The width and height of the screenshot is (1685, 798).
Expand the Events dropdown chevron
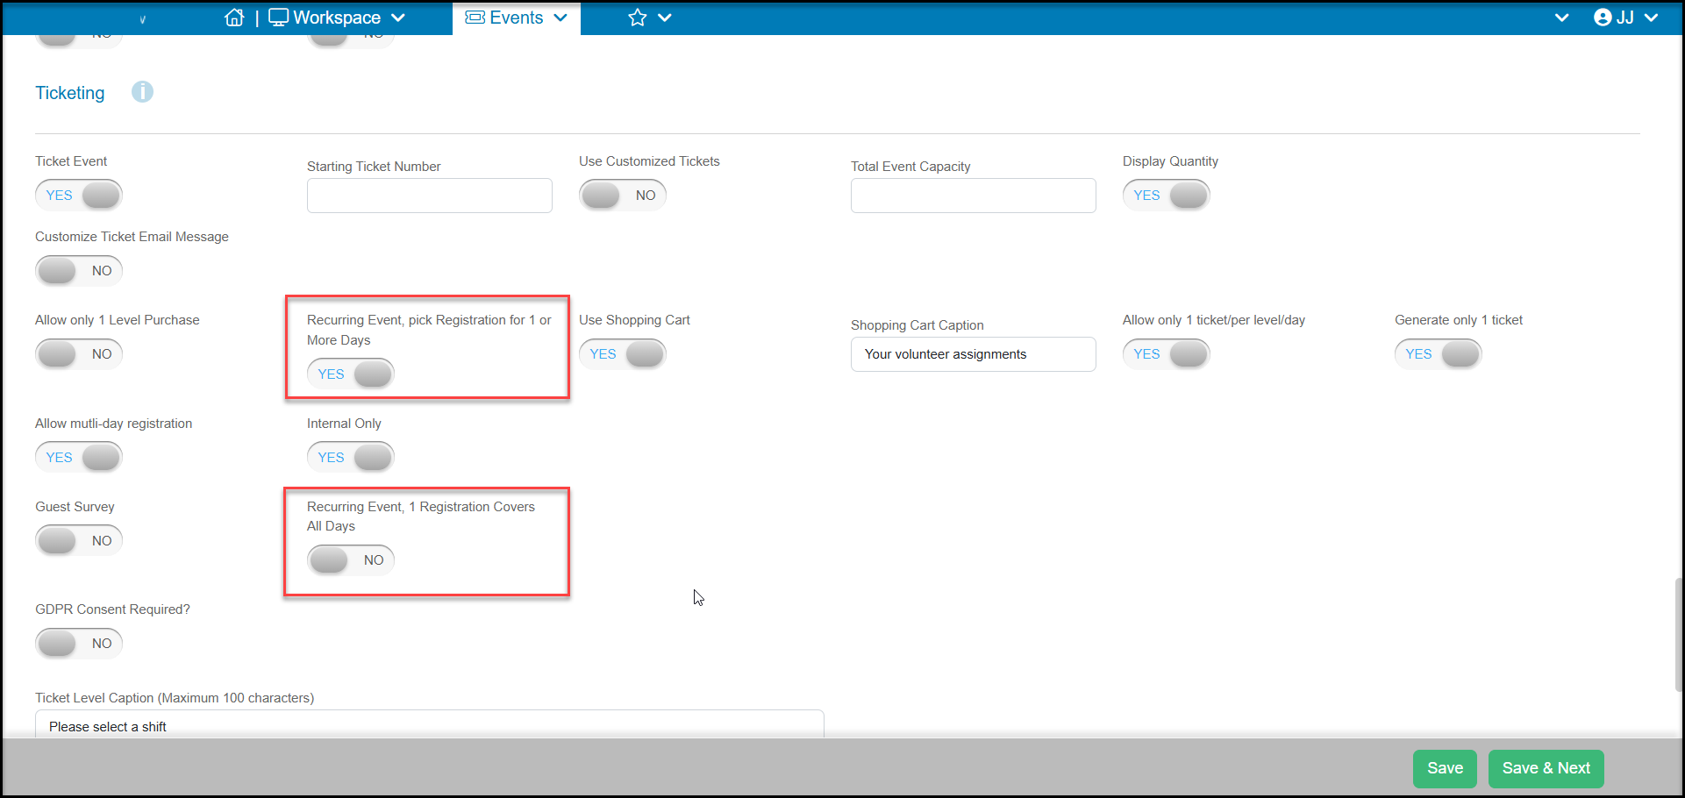[x=560, y=18]
